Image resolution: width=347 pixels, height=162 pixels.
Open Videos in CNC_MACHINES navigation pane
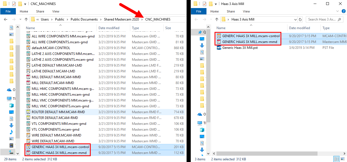pyautogui.click(x=11, y=145)
